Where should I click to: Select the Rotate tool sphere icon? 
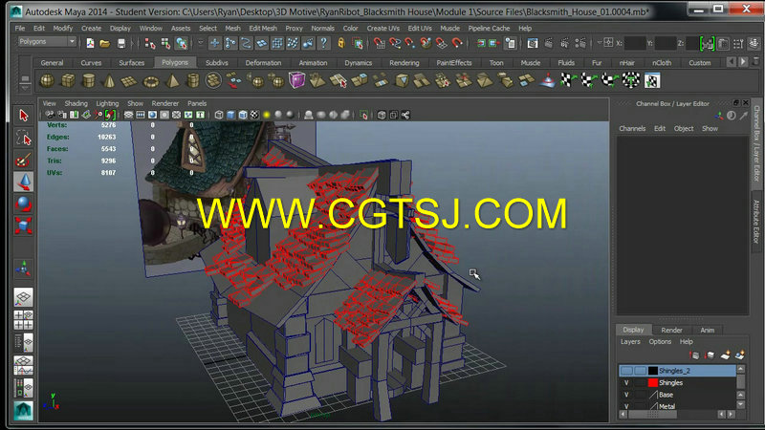click(x=23, y=204)
